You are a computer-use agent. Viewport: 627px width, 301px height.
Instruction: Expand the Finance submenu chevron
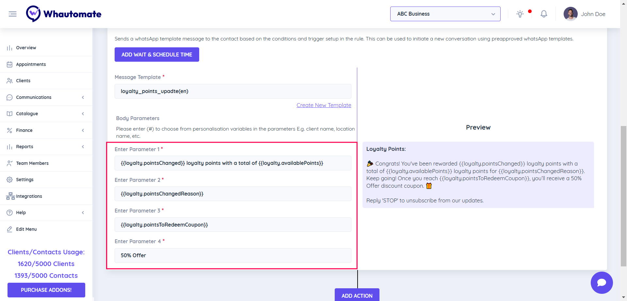coord(83,130)
